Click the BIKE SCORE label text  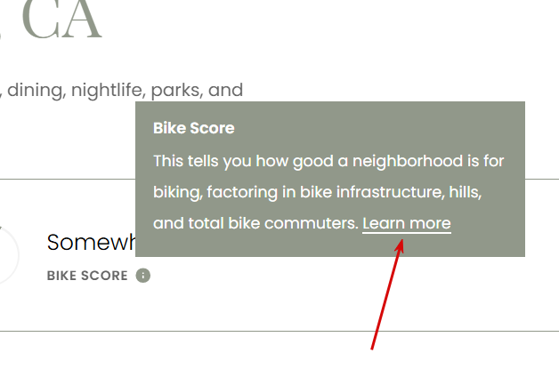click(87, 276)
